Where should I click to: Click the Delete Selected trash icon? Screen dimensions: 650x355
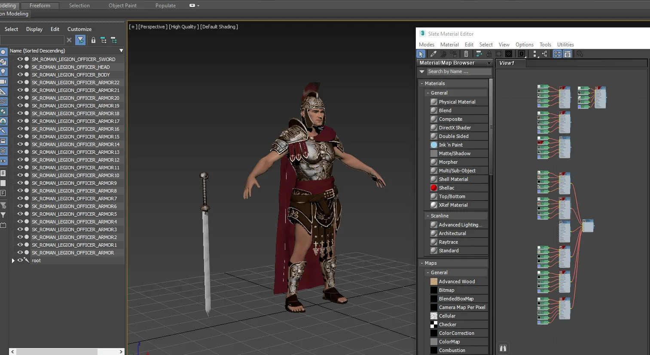(x=466, y=54)
